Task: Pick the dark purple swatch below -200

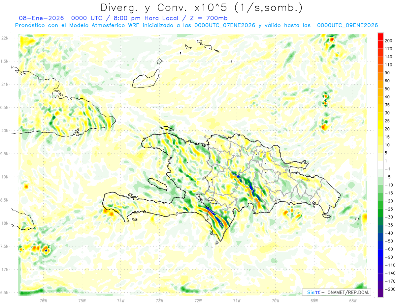Action: (x=380, y=293)
